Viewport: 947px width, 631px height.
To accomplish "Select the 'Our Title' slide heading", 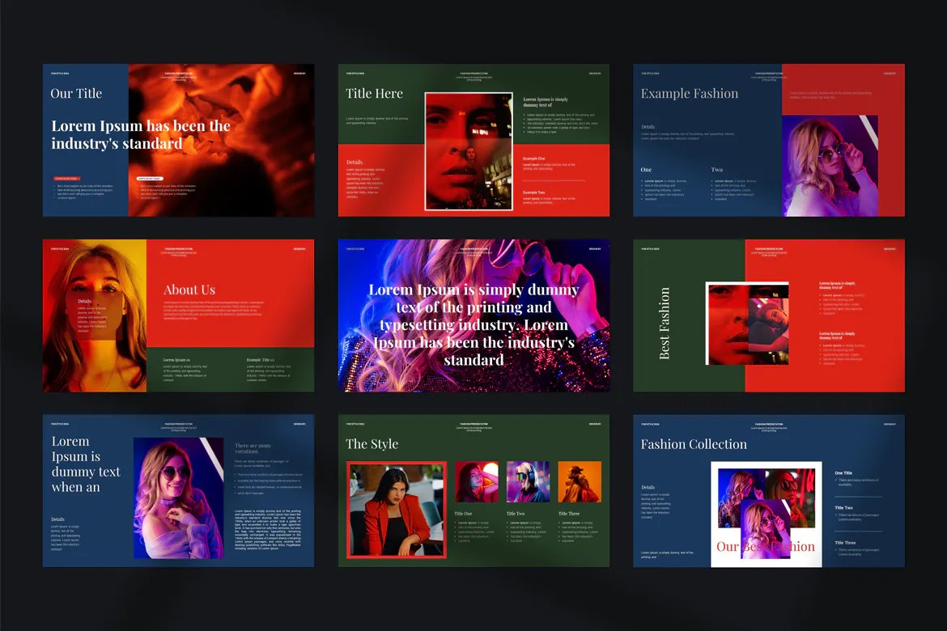I will [76, 93].
